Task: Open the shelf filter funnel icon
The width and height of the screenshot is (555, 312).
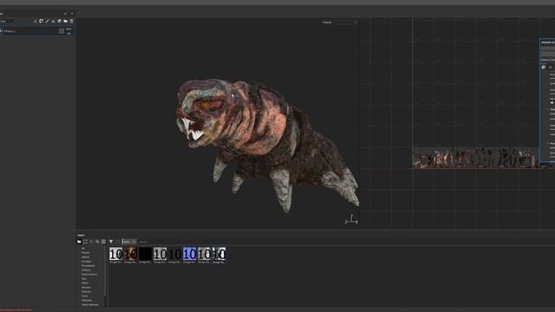Action: 111,242
